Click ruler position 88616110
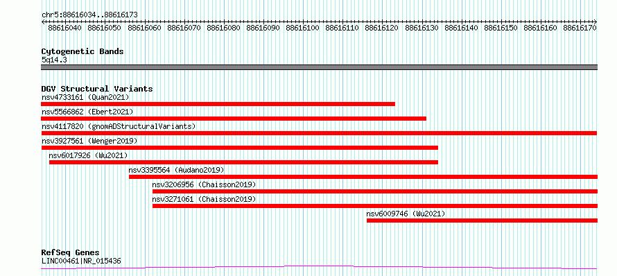Image resolution: width=617 pixels, height=276 pixels. (x=342, y=28)
